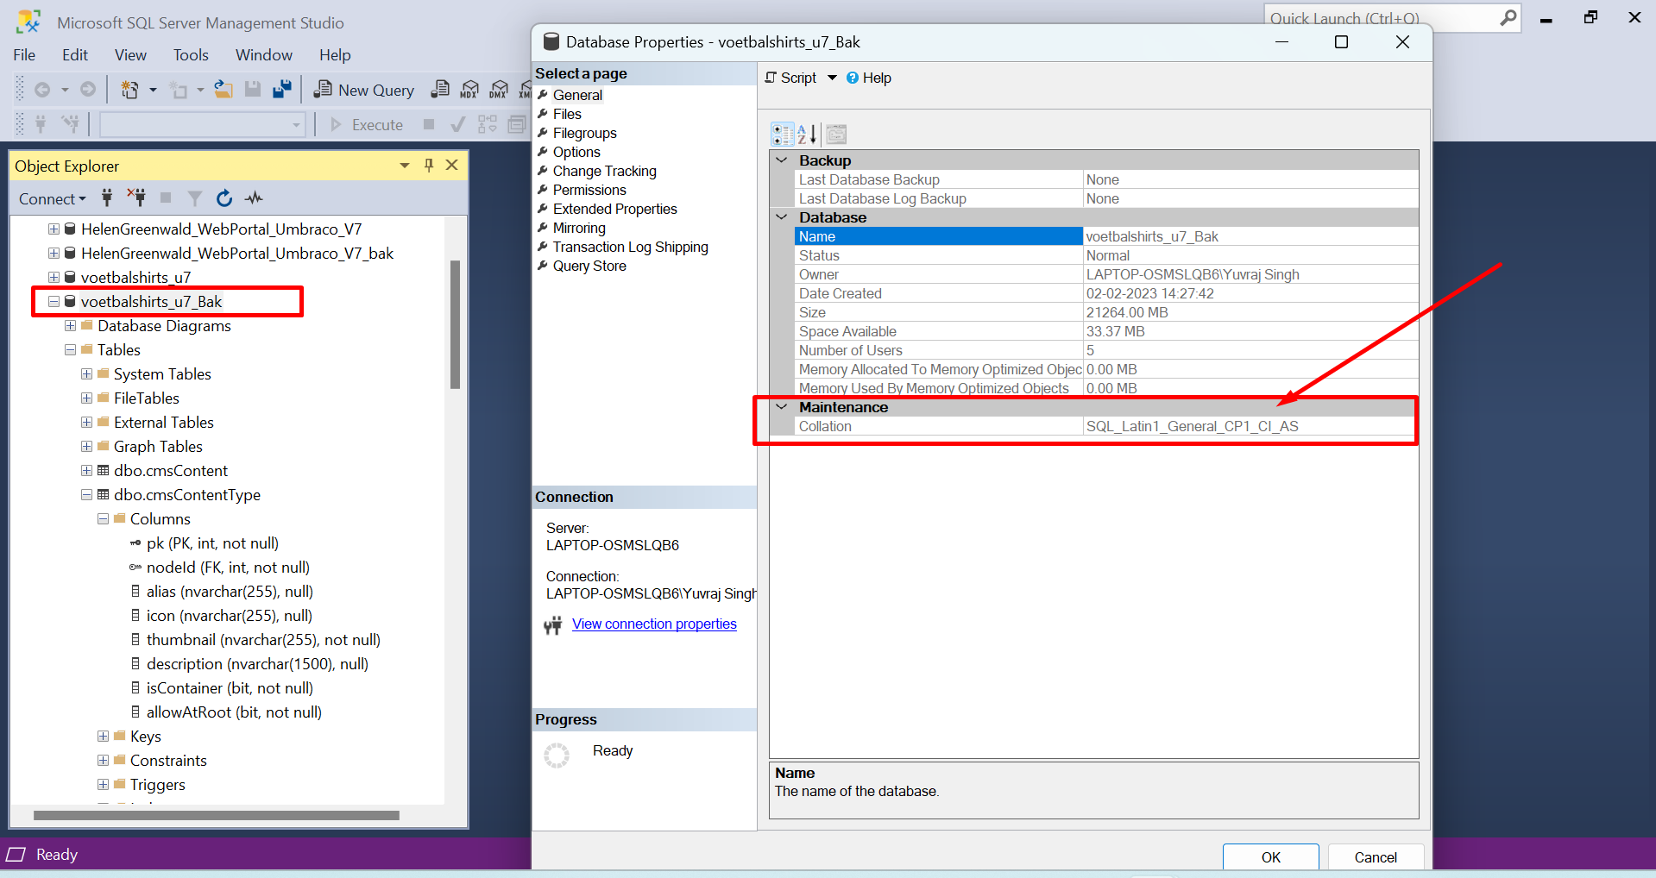
Task: Expand the voetbalshirts_u7 database node
Action: [x=54, y=278]
